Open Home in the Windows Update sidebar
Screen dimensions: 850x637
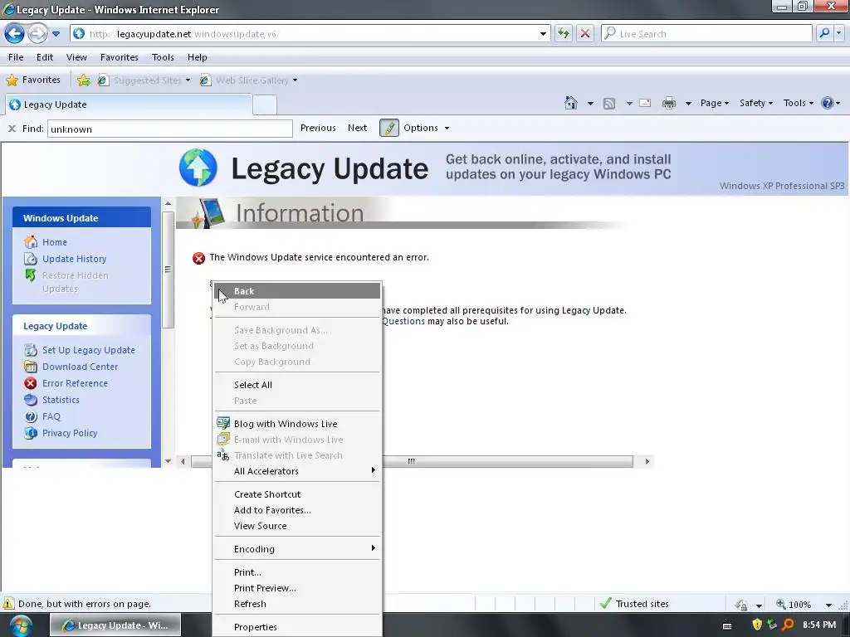[55, 242]
